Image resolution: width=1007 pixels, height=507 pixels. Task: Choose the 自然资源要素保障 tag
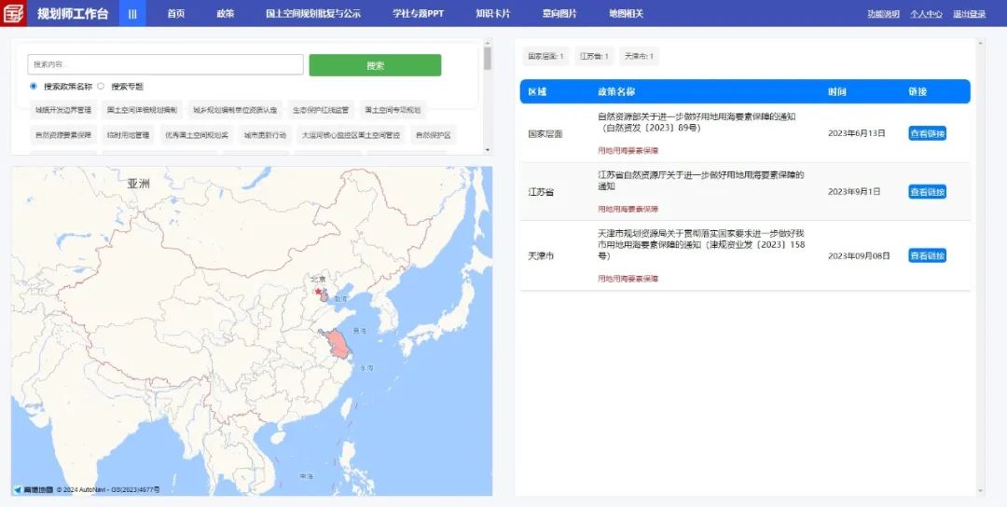click(63, 135)
